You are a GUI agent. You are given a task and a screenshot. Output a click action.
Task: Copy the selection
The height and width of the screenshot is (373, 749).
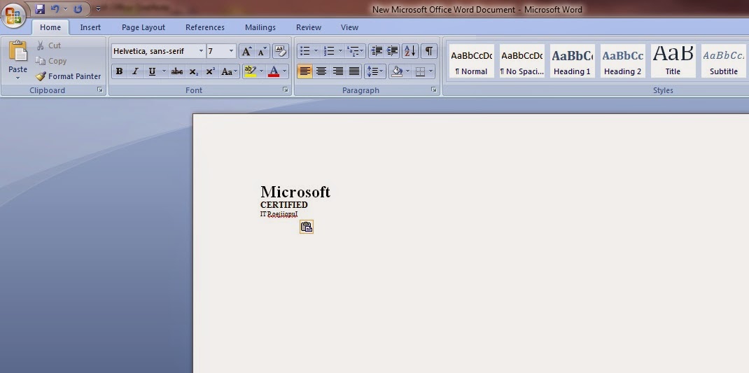pos(50,61)
